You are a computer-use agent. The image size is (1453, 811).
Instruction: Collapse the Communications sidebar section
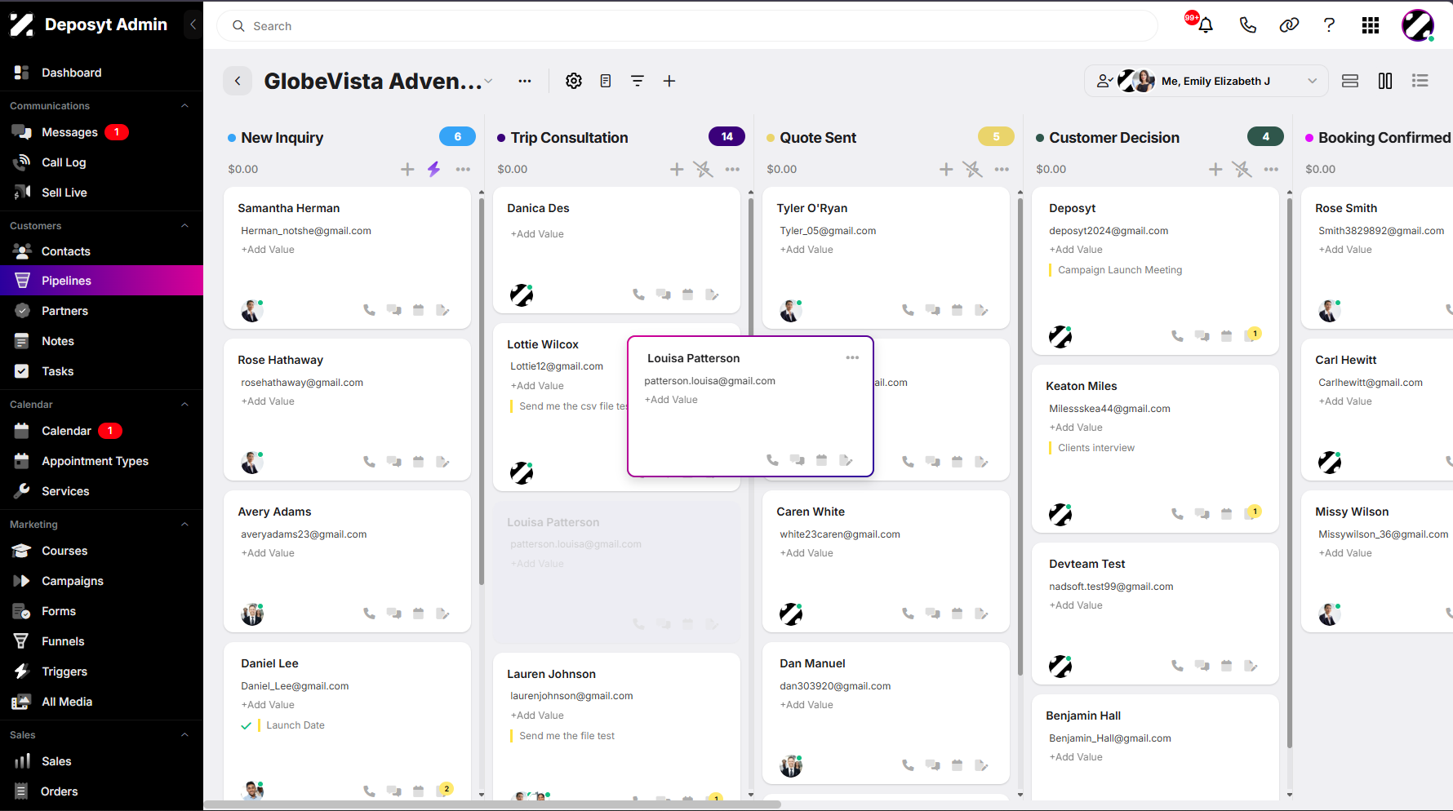point(184,106)
